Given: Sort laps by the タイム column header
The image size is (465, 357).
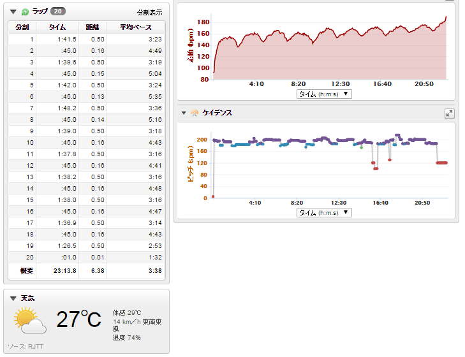Looking at the screenshot, I should point(57,27).
